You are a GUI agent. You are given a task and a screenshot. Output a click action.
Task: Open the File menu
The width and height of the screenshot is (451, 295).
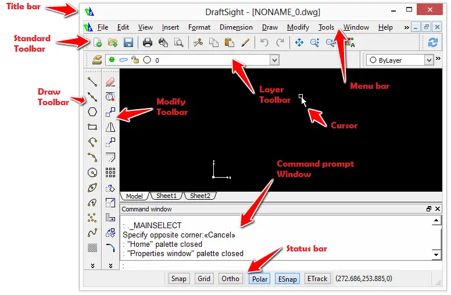tap(103, 27)
